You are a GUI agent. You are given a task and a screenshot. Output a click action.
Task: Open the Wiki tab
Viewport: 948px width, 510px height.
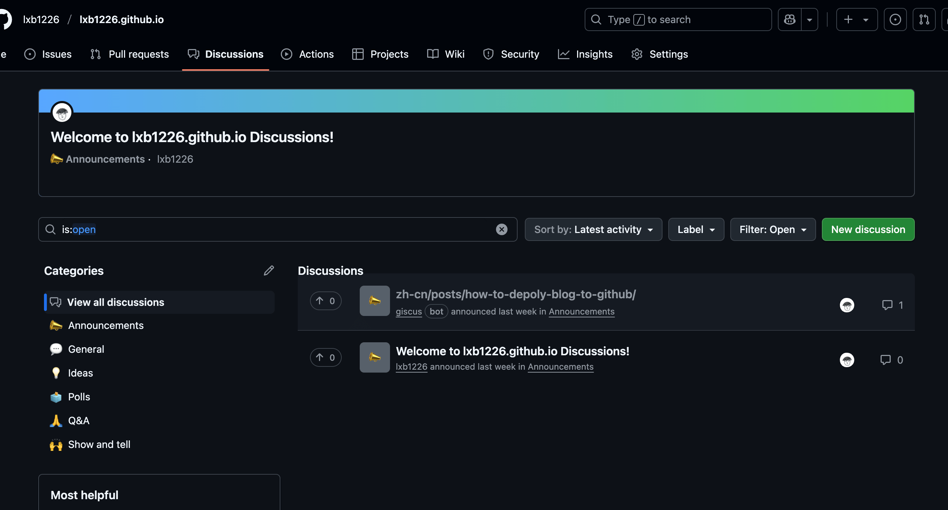[x=446, y=54]
